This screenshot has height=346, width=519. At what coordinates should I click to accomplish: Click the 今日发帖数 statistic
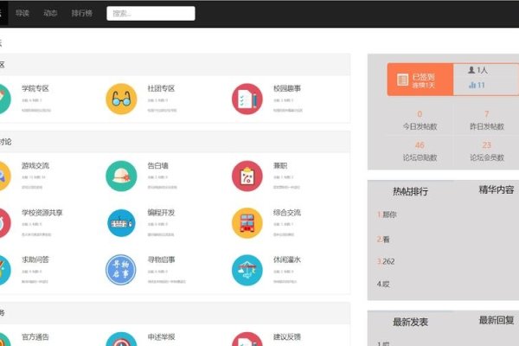pos(420,121)
